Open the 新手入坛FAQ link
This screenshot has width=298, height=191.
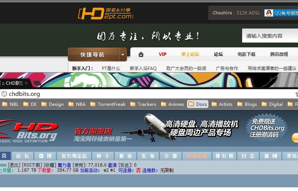[x=143, y=68]
